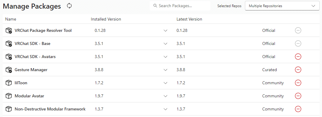The width and height of the screenshot is (322, 117).
Task: Expand version list for Gesture Manager
Action: point(165,70)
